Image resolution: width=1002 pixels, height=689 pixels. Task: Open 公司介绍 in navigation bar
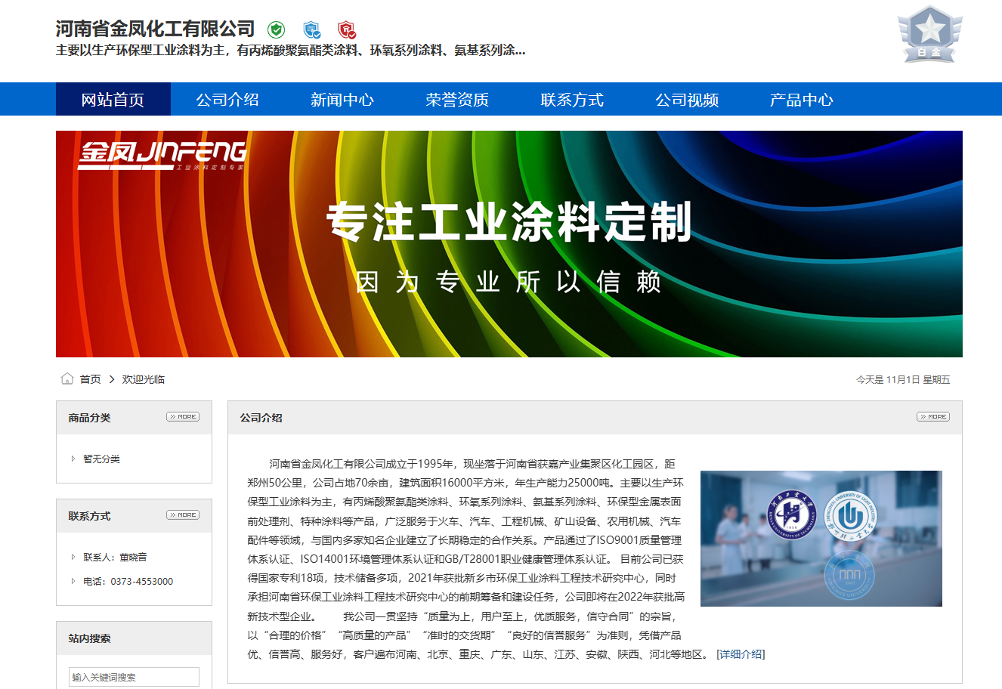(x=227, y=100)
